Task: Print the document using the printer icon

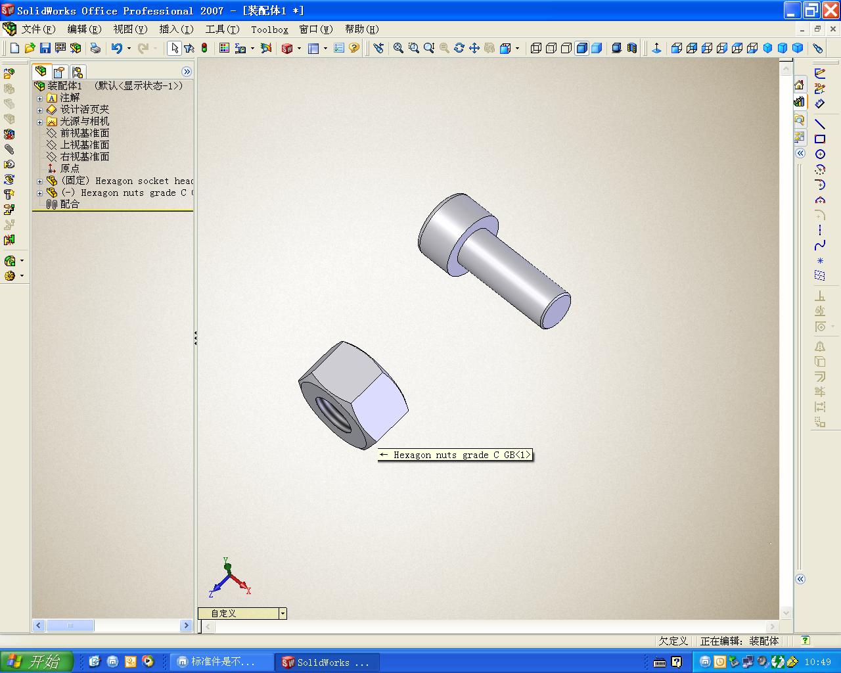Action: point(95,48)
